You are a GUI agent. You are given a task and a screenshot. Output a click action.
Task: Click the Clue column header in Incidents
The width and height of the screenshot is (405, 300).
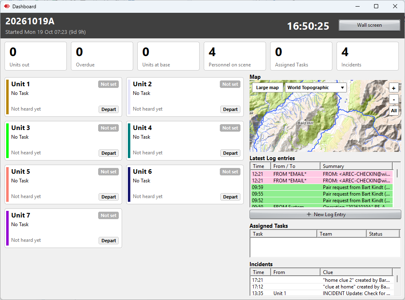[x=356, y=272]
